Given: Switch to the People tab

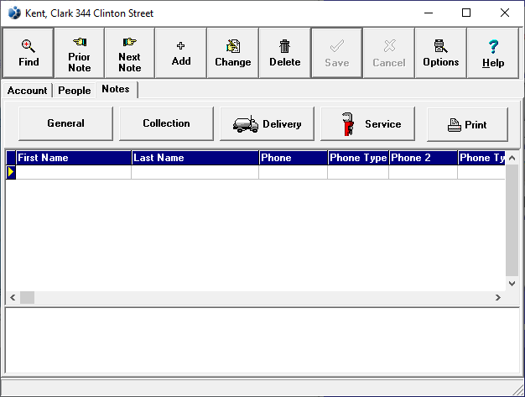Looking at the screenshot, I should [x=74, y=91].
